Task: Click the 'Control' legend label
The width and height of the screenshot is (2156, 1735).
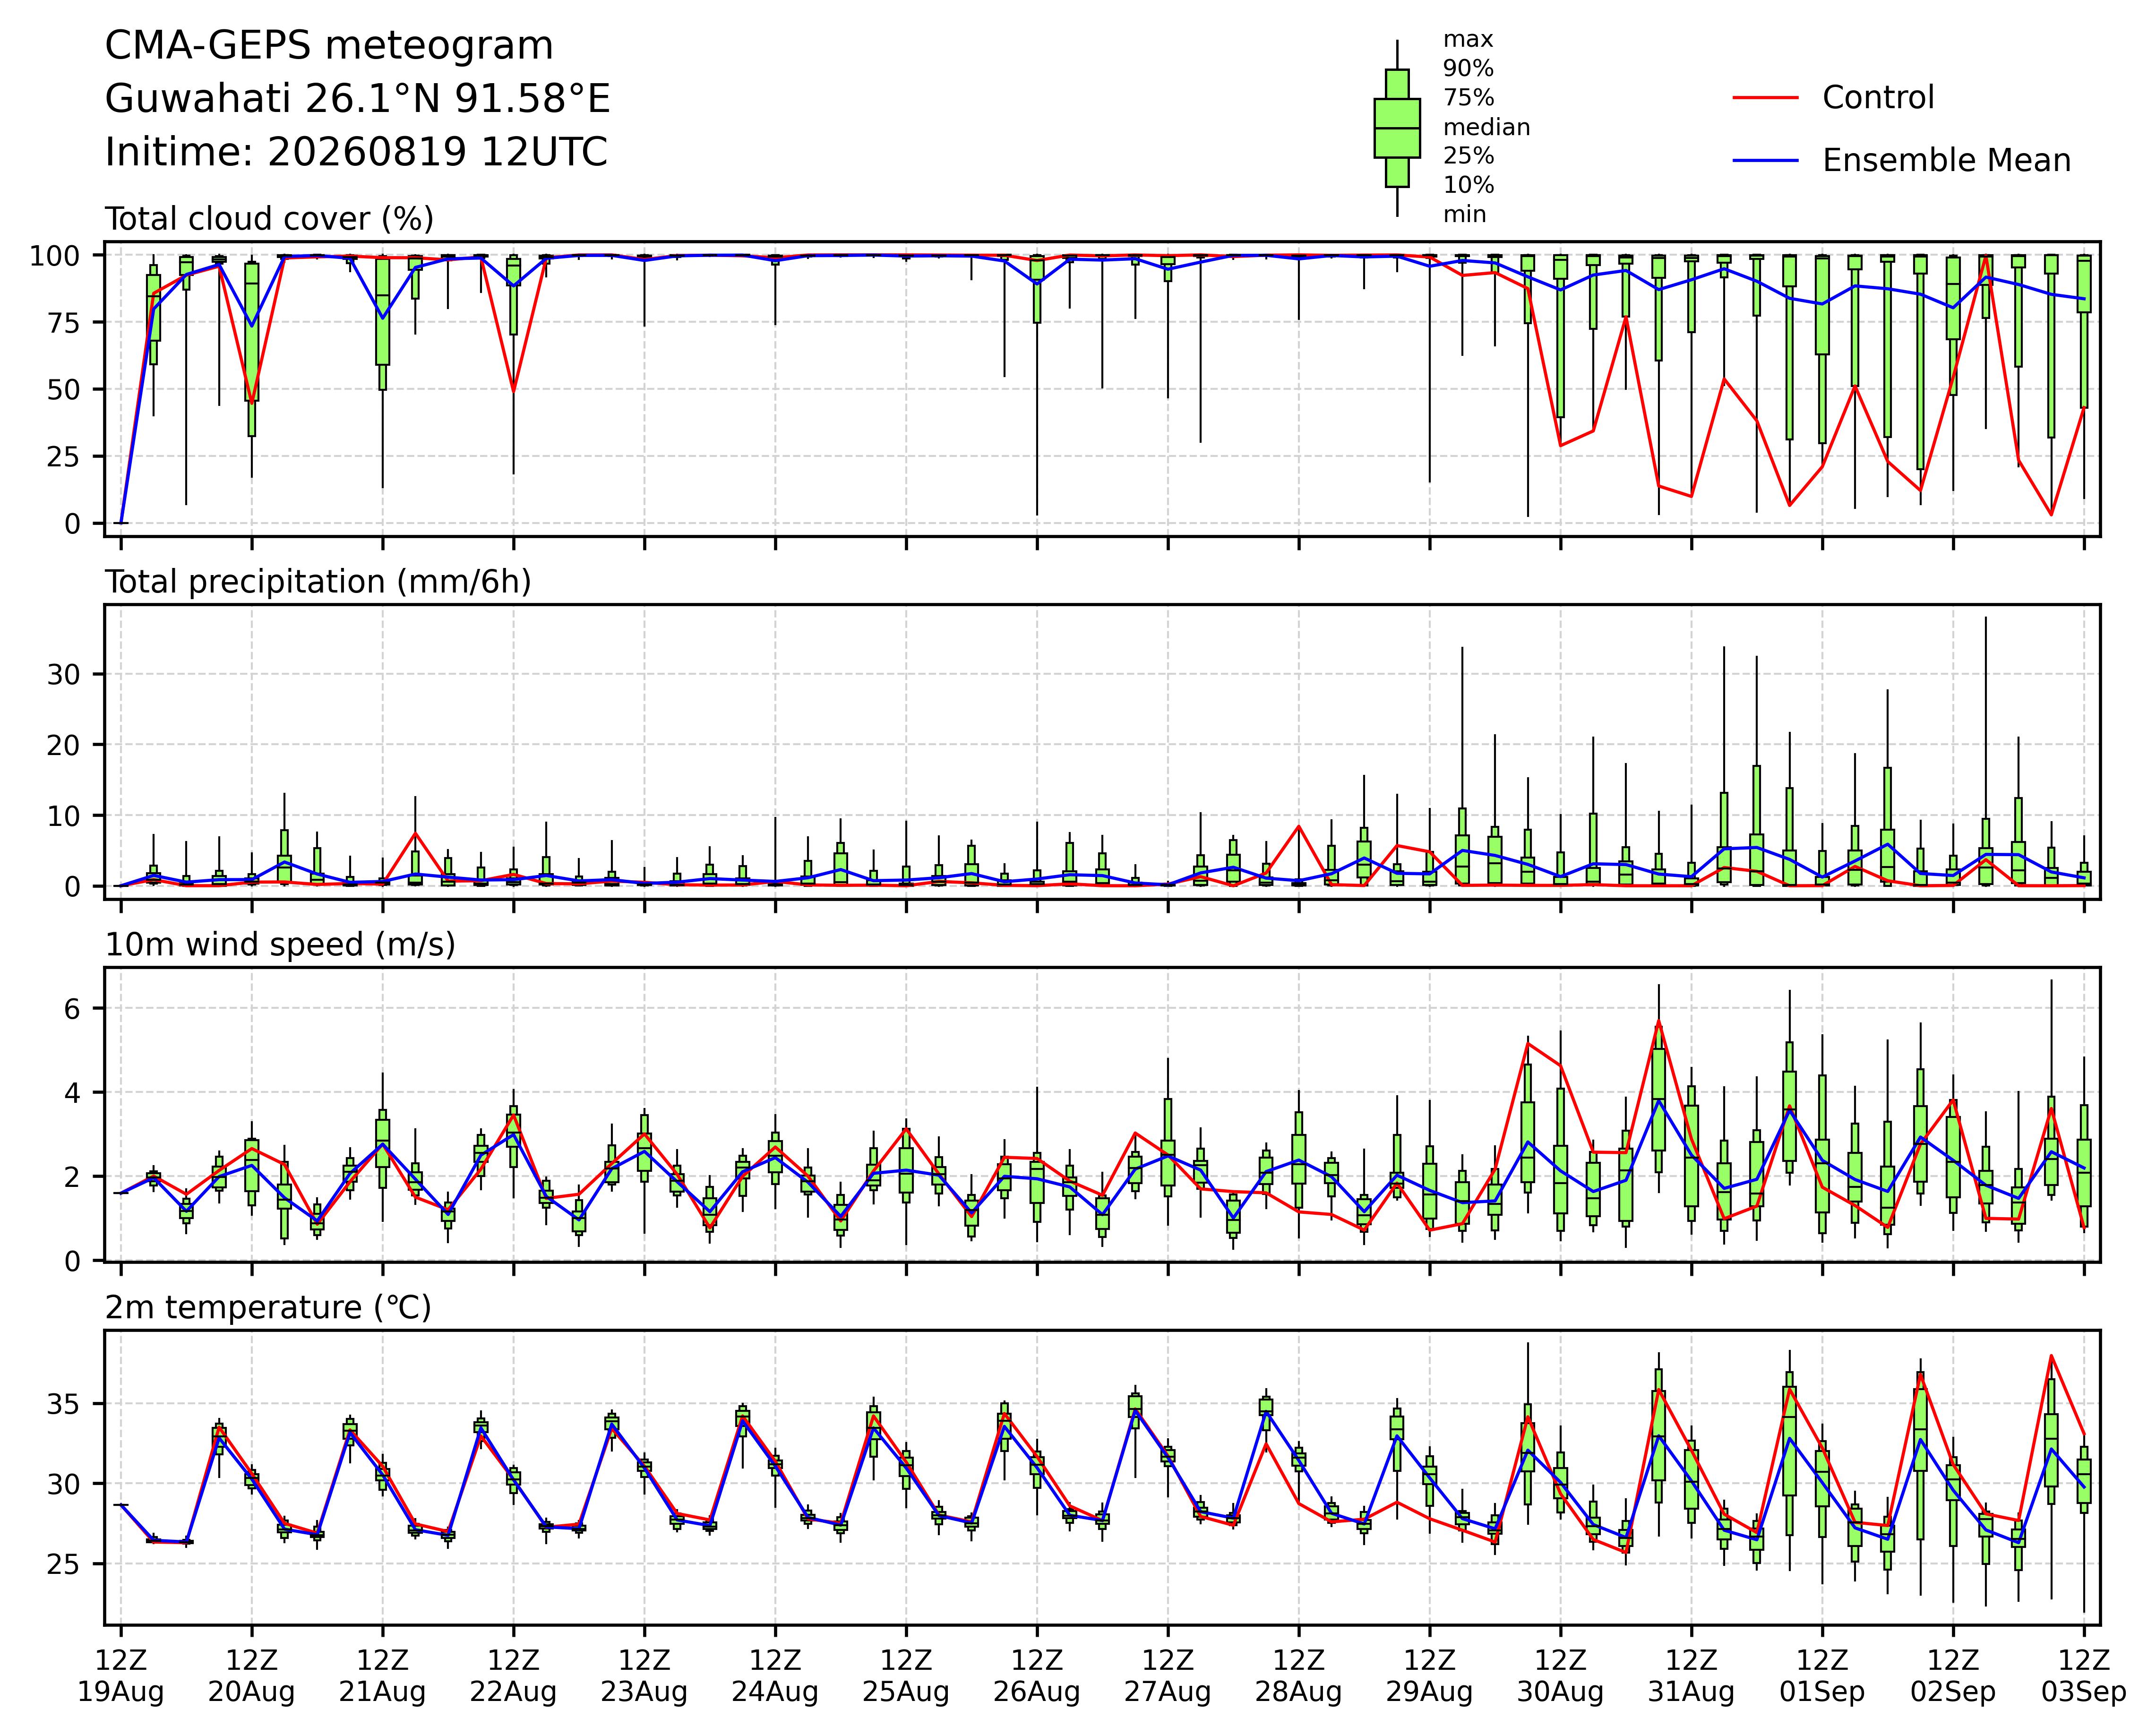Action: pyautogui.click(x=1878, y=98)
